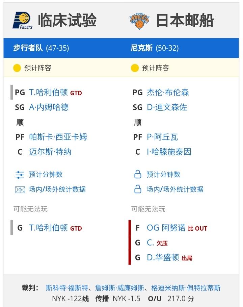Open D.华盛顿 injury entry
Image resolution: width=243 pixels, height=307 pixels.
[163, 257]
